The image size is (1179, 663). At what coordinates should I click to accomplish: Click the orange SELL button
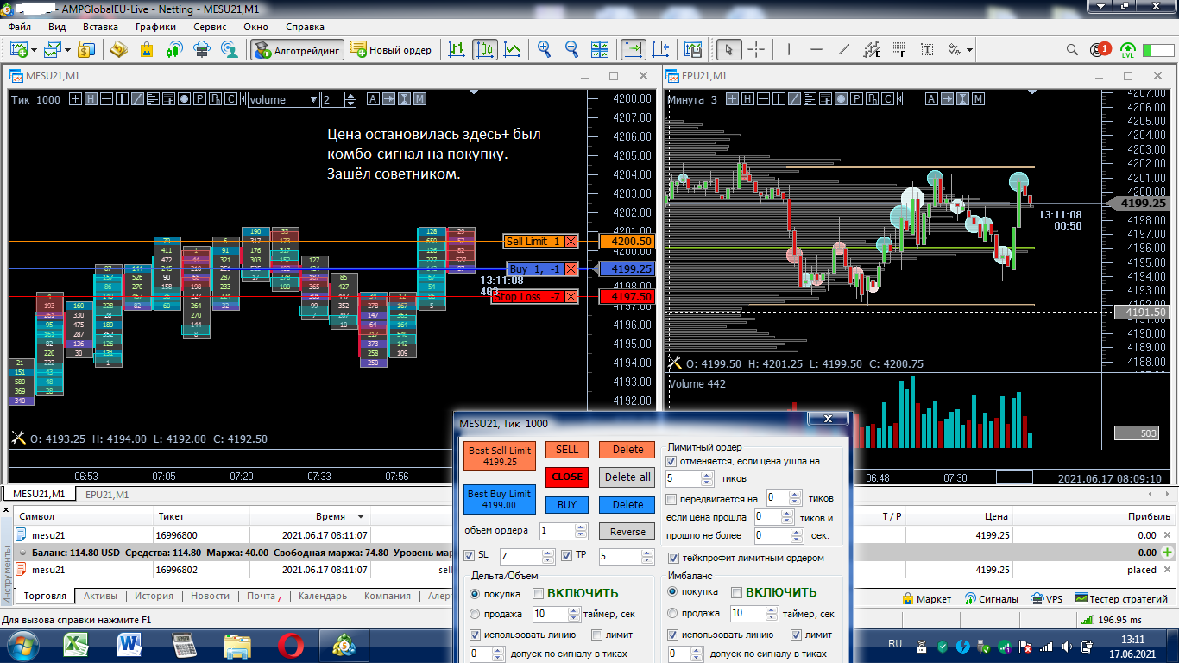(567, 449)
